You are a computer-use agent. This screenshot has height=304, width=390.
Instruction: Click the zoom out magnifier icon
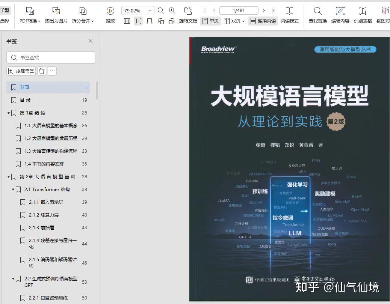161,11
